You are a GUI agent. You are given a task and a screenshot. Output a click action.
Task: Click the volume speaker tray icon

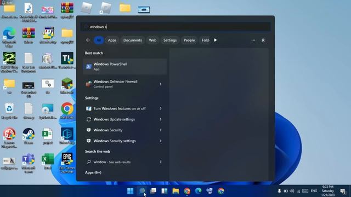click(x=292, y=191)
